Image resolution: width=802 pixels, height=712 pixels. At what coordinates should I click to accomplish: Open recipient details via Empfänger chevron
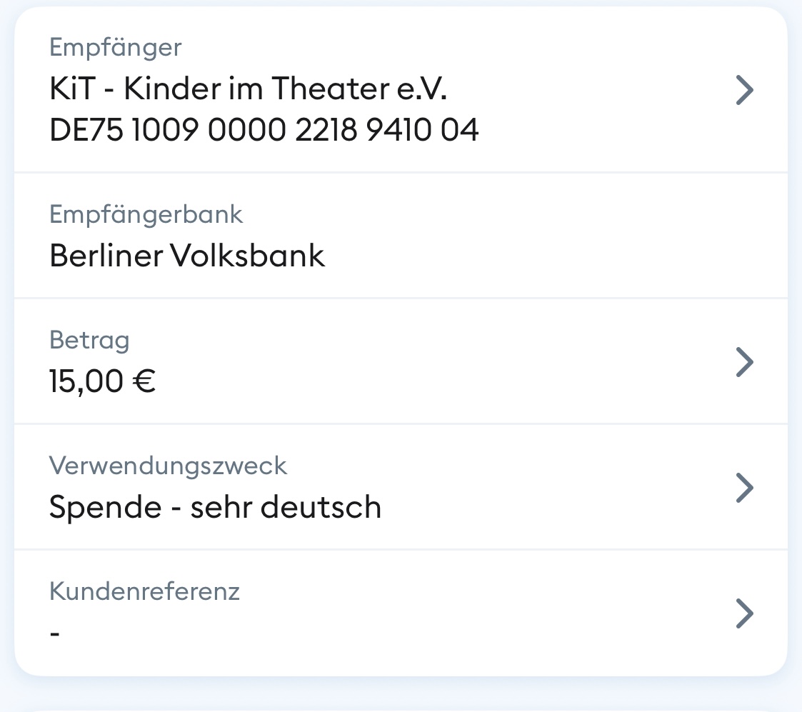tap(744, 91)
